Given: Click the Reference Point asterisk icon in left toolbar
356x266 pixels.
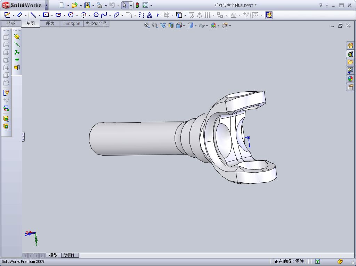Looking at the screenshot, I should click(x=17, y=60).
